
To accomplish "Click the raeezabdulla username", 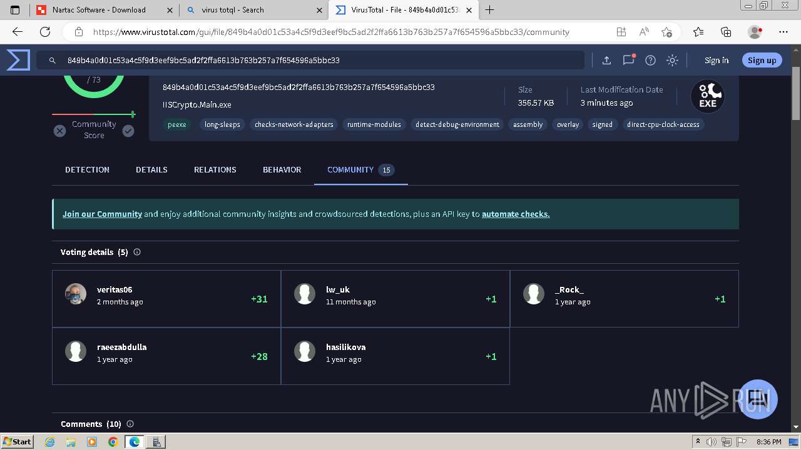I will 121,347.
